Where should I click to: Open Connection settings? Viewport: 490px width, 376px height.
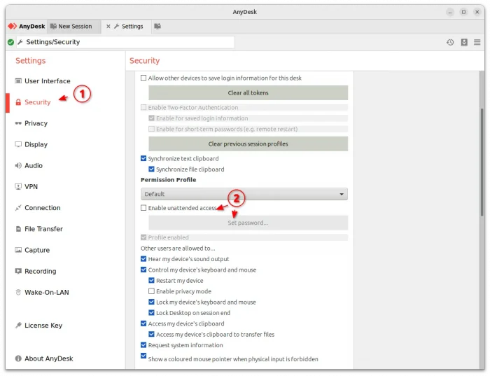coord(43,207)
